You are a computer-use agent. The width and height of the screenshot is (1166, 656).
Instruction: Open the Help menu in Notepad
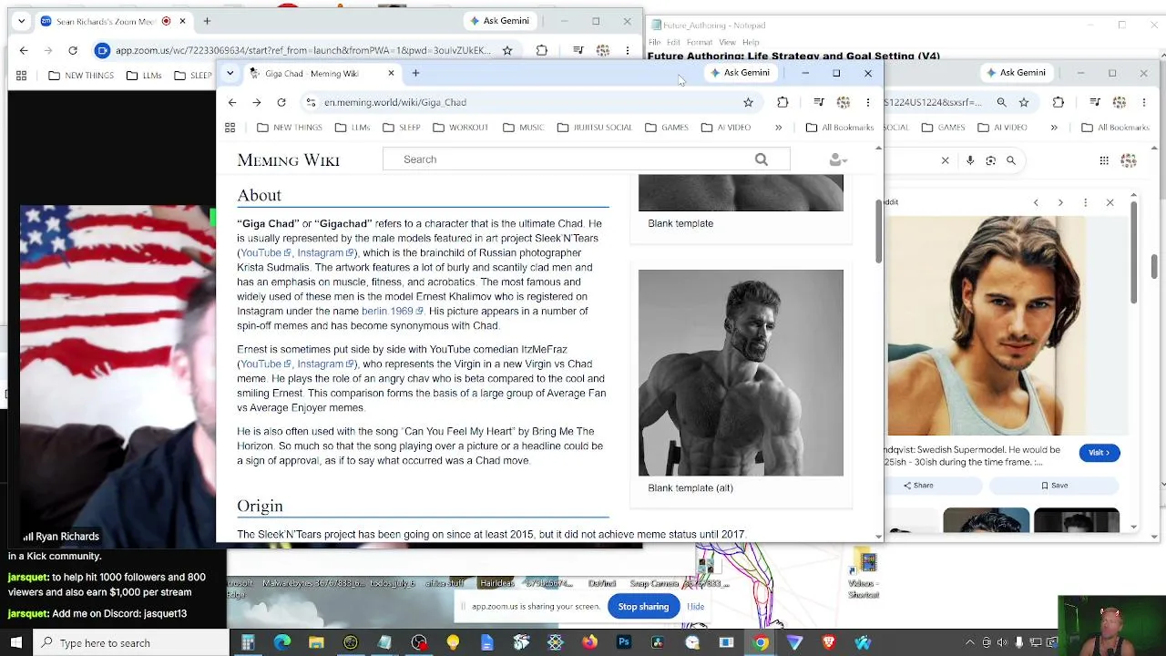point(751,42)
